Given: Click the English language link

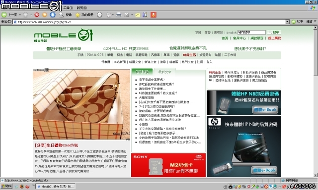Looking at the screenshot, I should click(x=232, y=33).
